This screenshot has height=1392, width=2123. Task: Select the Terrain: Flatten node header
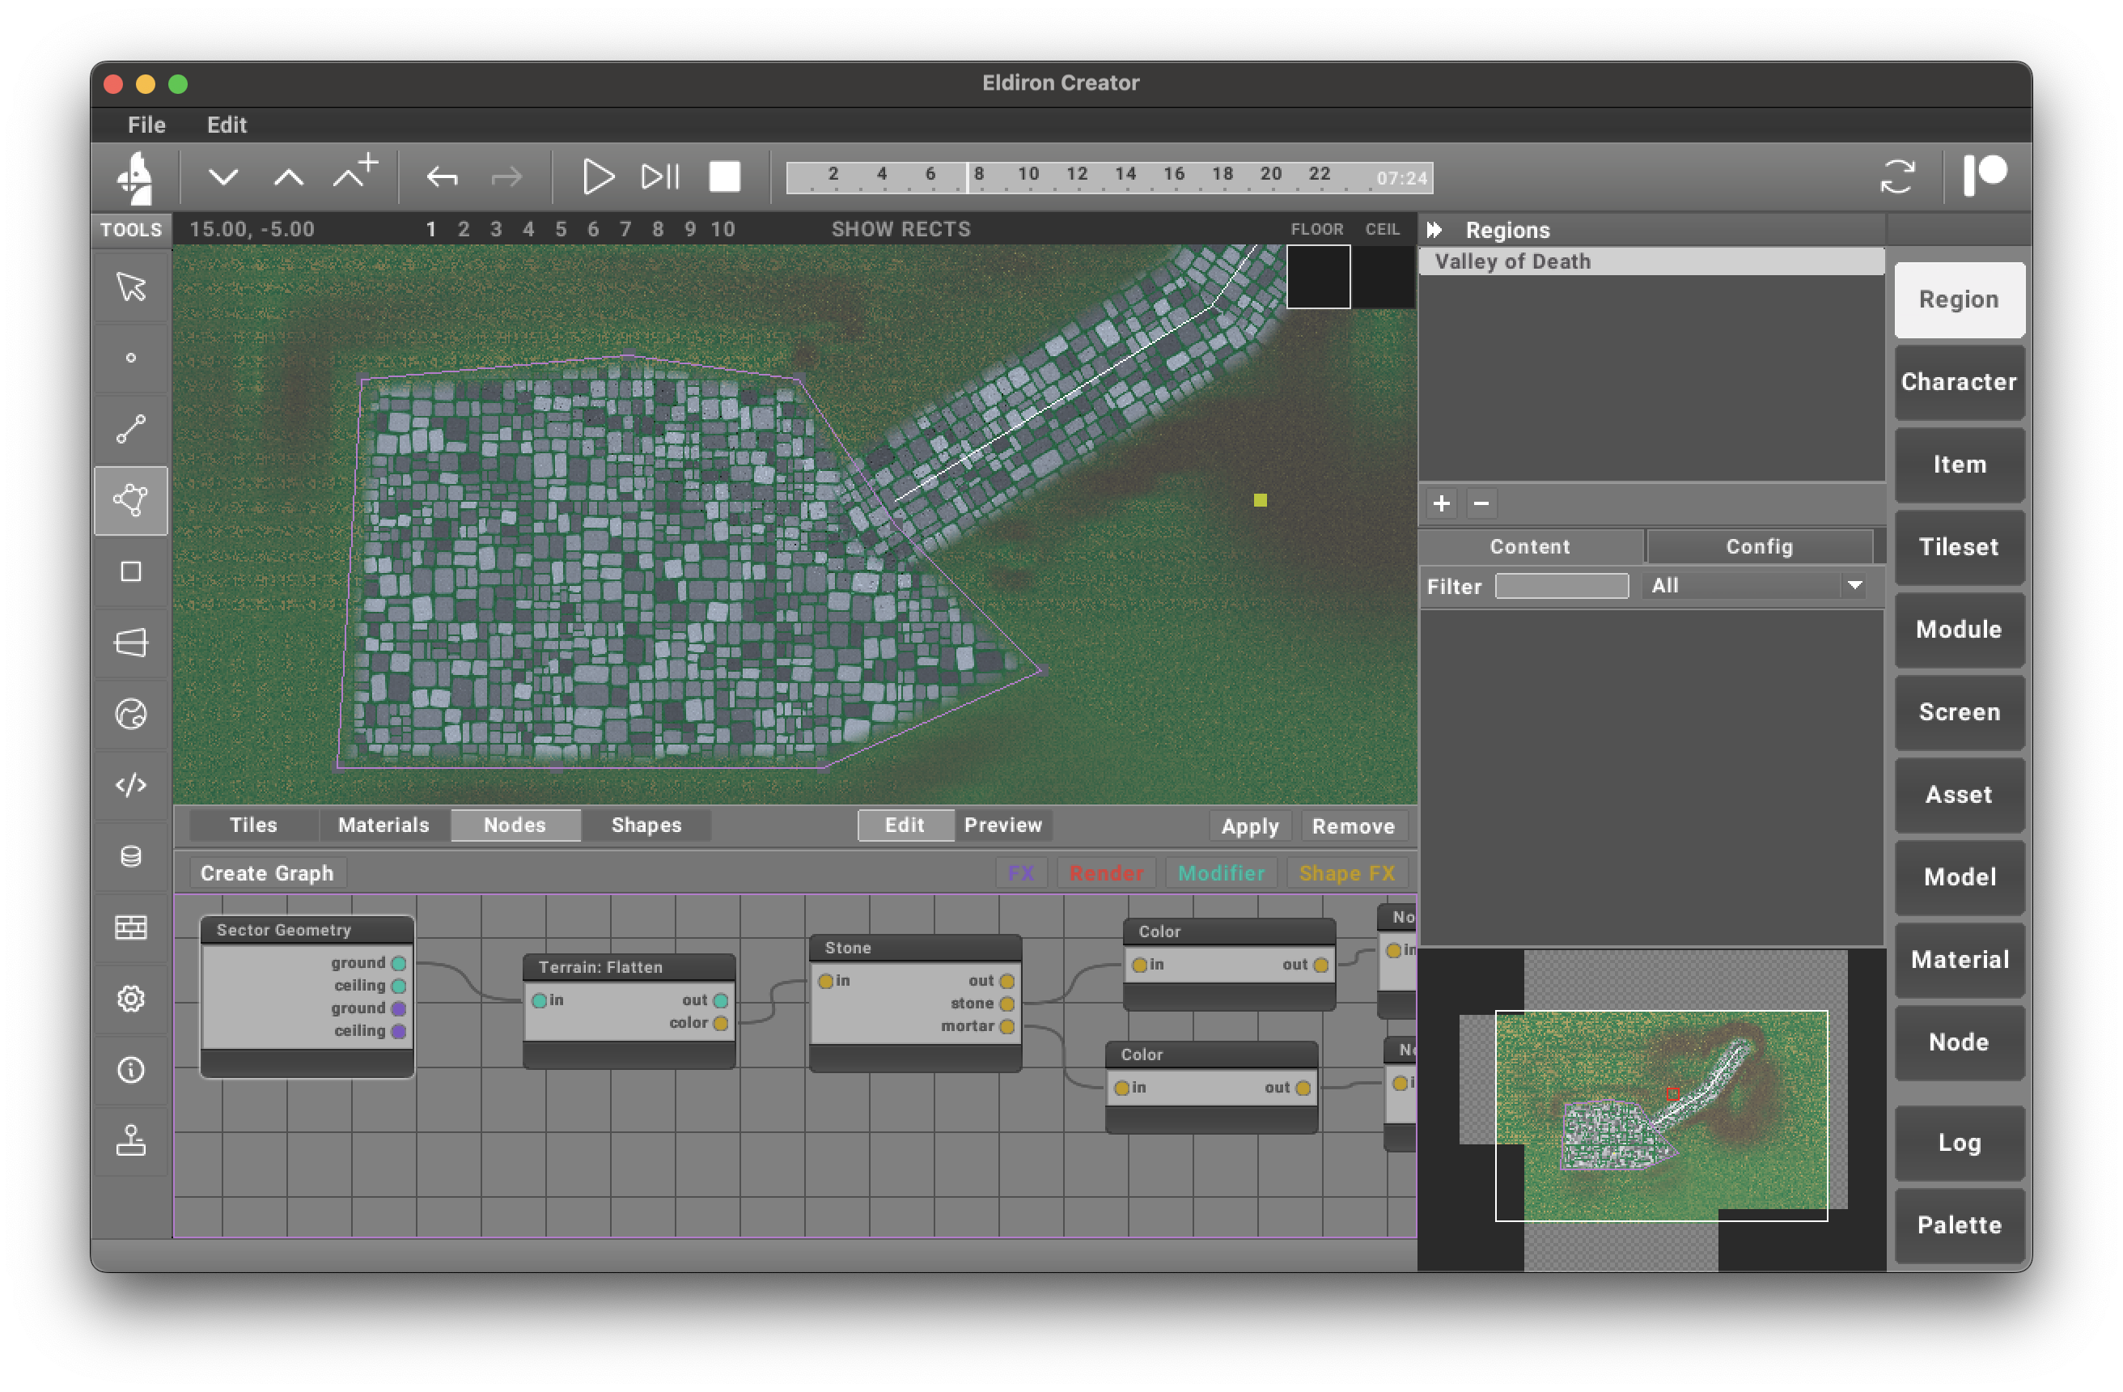629,967
